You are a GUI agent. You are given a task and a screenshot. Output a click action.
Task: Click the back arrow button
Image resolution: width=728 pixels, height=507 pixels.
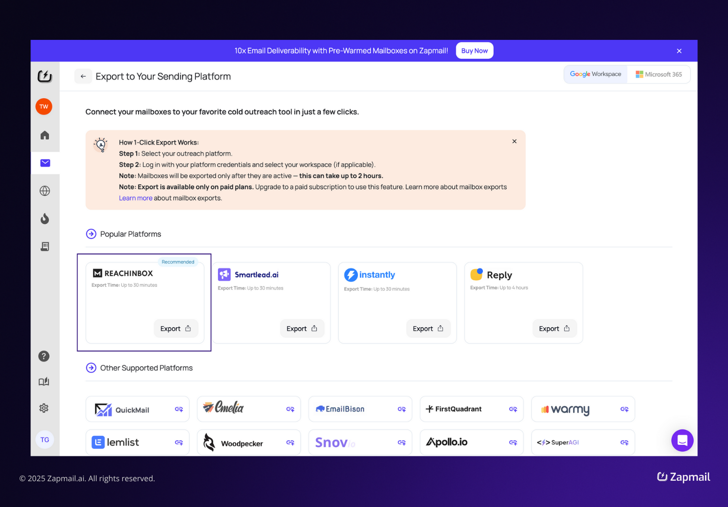(83, 76)
